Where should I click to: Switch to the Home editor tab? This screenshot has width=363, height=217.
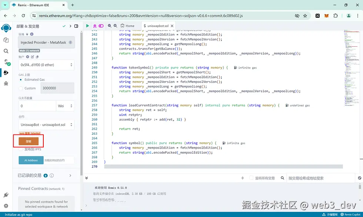point(127,26)
